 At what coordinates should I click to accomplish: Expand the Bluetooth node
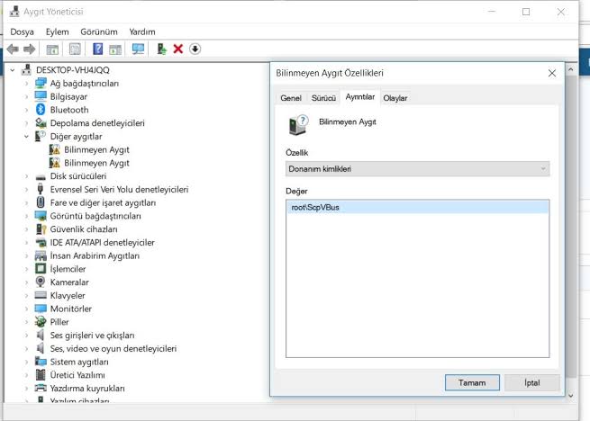(26, 110)
